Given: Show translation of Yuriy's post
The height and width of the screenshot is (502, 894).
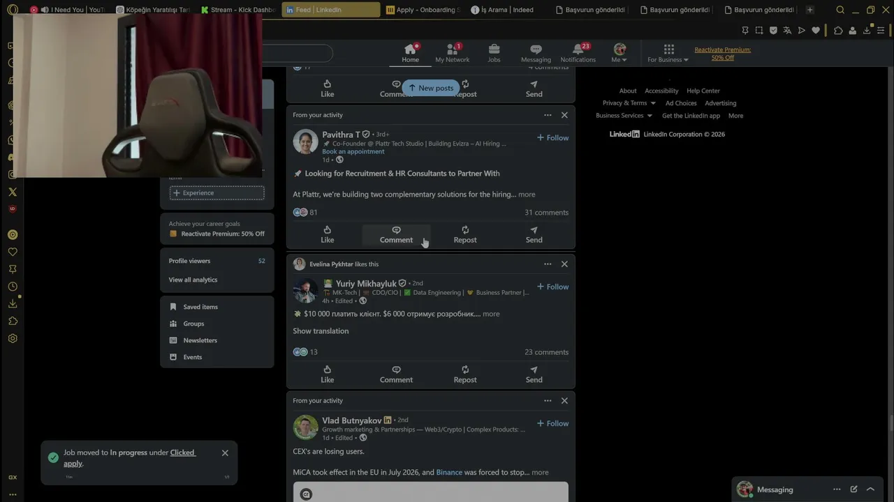Looking at the screenshot, I should (321, 331).
